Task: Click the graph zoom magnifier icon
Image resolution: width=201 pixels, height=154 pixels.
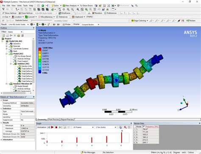Action: tap(125, 127)
